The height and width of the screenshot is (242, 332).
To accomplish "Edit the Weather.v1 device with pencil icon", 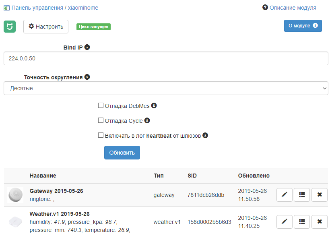I will (285, 221).
